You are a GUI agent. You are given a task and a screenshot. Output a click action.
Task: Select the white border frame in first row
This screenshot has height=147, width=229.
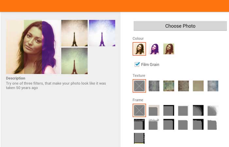[184, 110]
